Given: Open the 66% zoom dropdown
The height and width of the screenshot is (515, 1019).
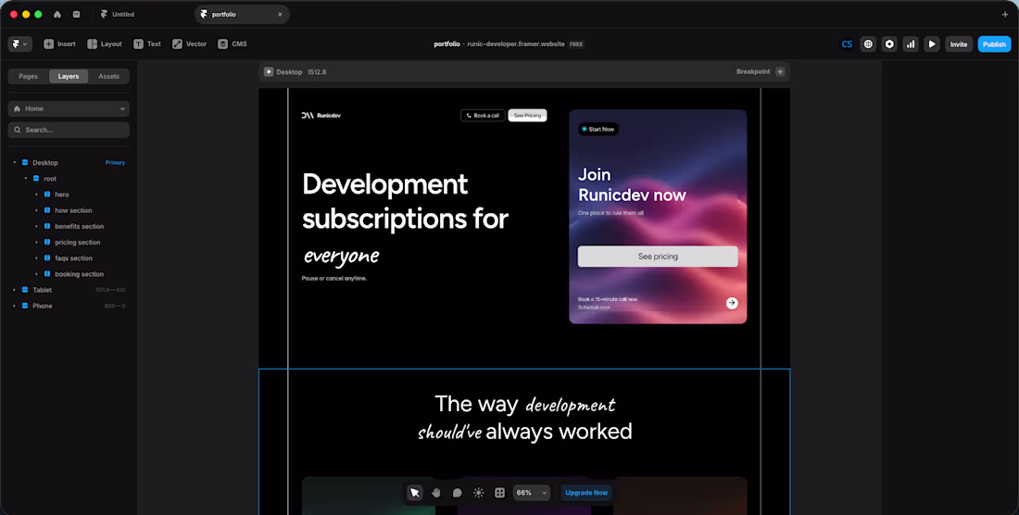Looking at the screenshot, I should 532,493.
